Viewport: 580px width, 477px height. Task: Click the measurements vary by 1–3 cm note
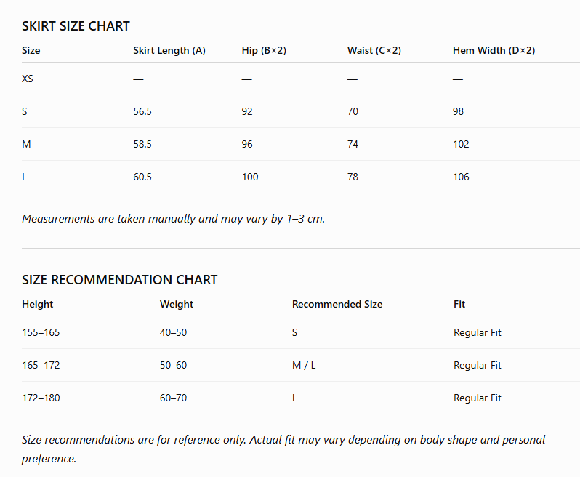tap(173, 219)
